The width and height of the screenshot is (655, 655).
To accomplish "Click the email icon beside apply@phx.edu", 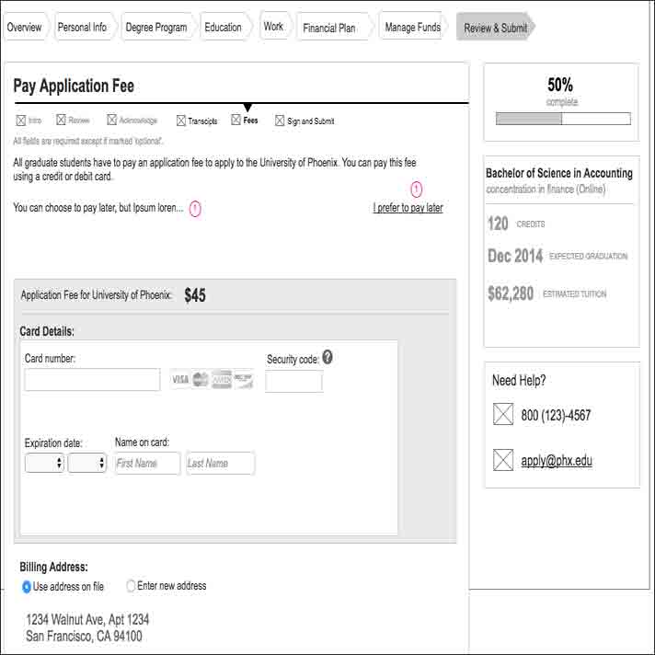I will point(503,459).
